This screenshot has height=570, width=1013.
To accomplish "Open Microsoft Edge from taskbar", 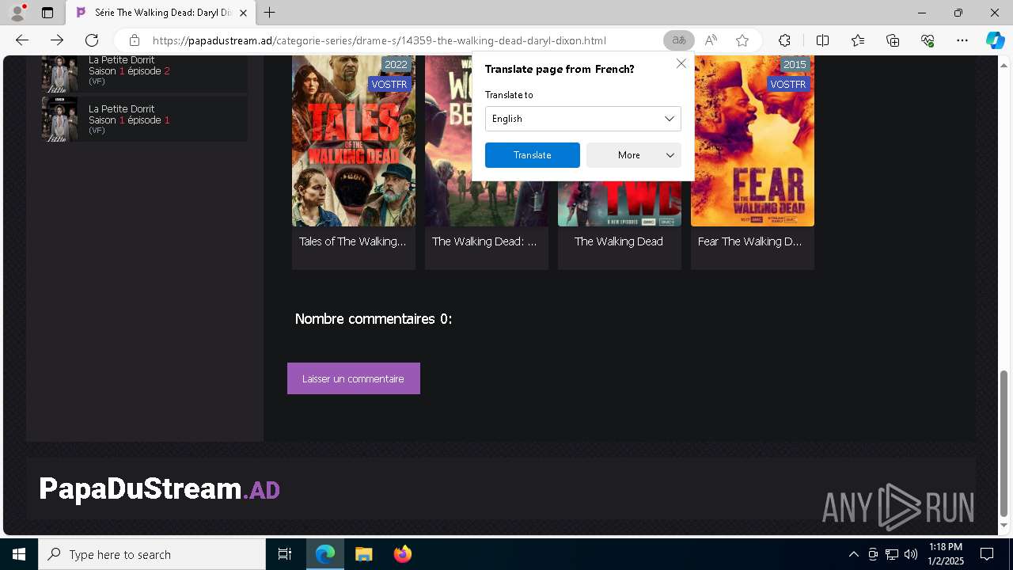I will 325,554.
